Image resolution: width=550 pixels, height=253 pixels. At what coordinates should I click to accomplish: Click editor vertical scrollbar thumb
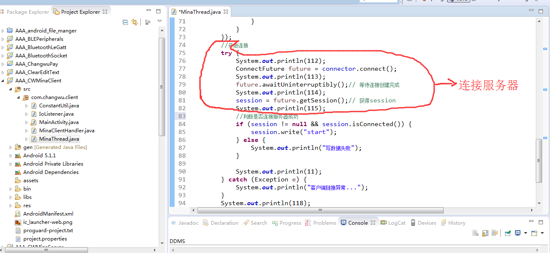click(x=539, y=161)
